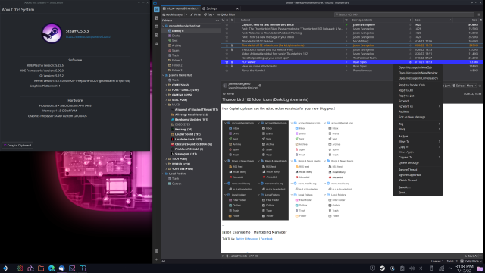Open the Mail space in Thunderbird sidebar
The image size is (485, 273).
pos(157,9)
